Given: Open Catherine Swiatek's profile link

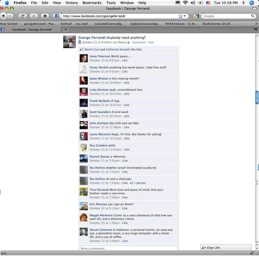Looking at the screenshot, I should (x=118, y=49).
